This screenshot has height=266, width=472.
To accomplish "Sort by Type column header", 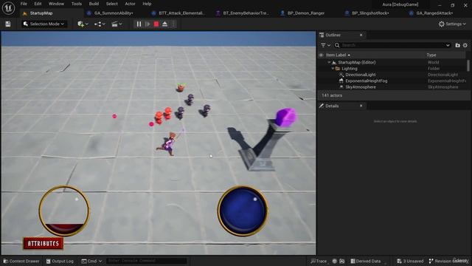I will pyautogui.click(x=431, y=55).
